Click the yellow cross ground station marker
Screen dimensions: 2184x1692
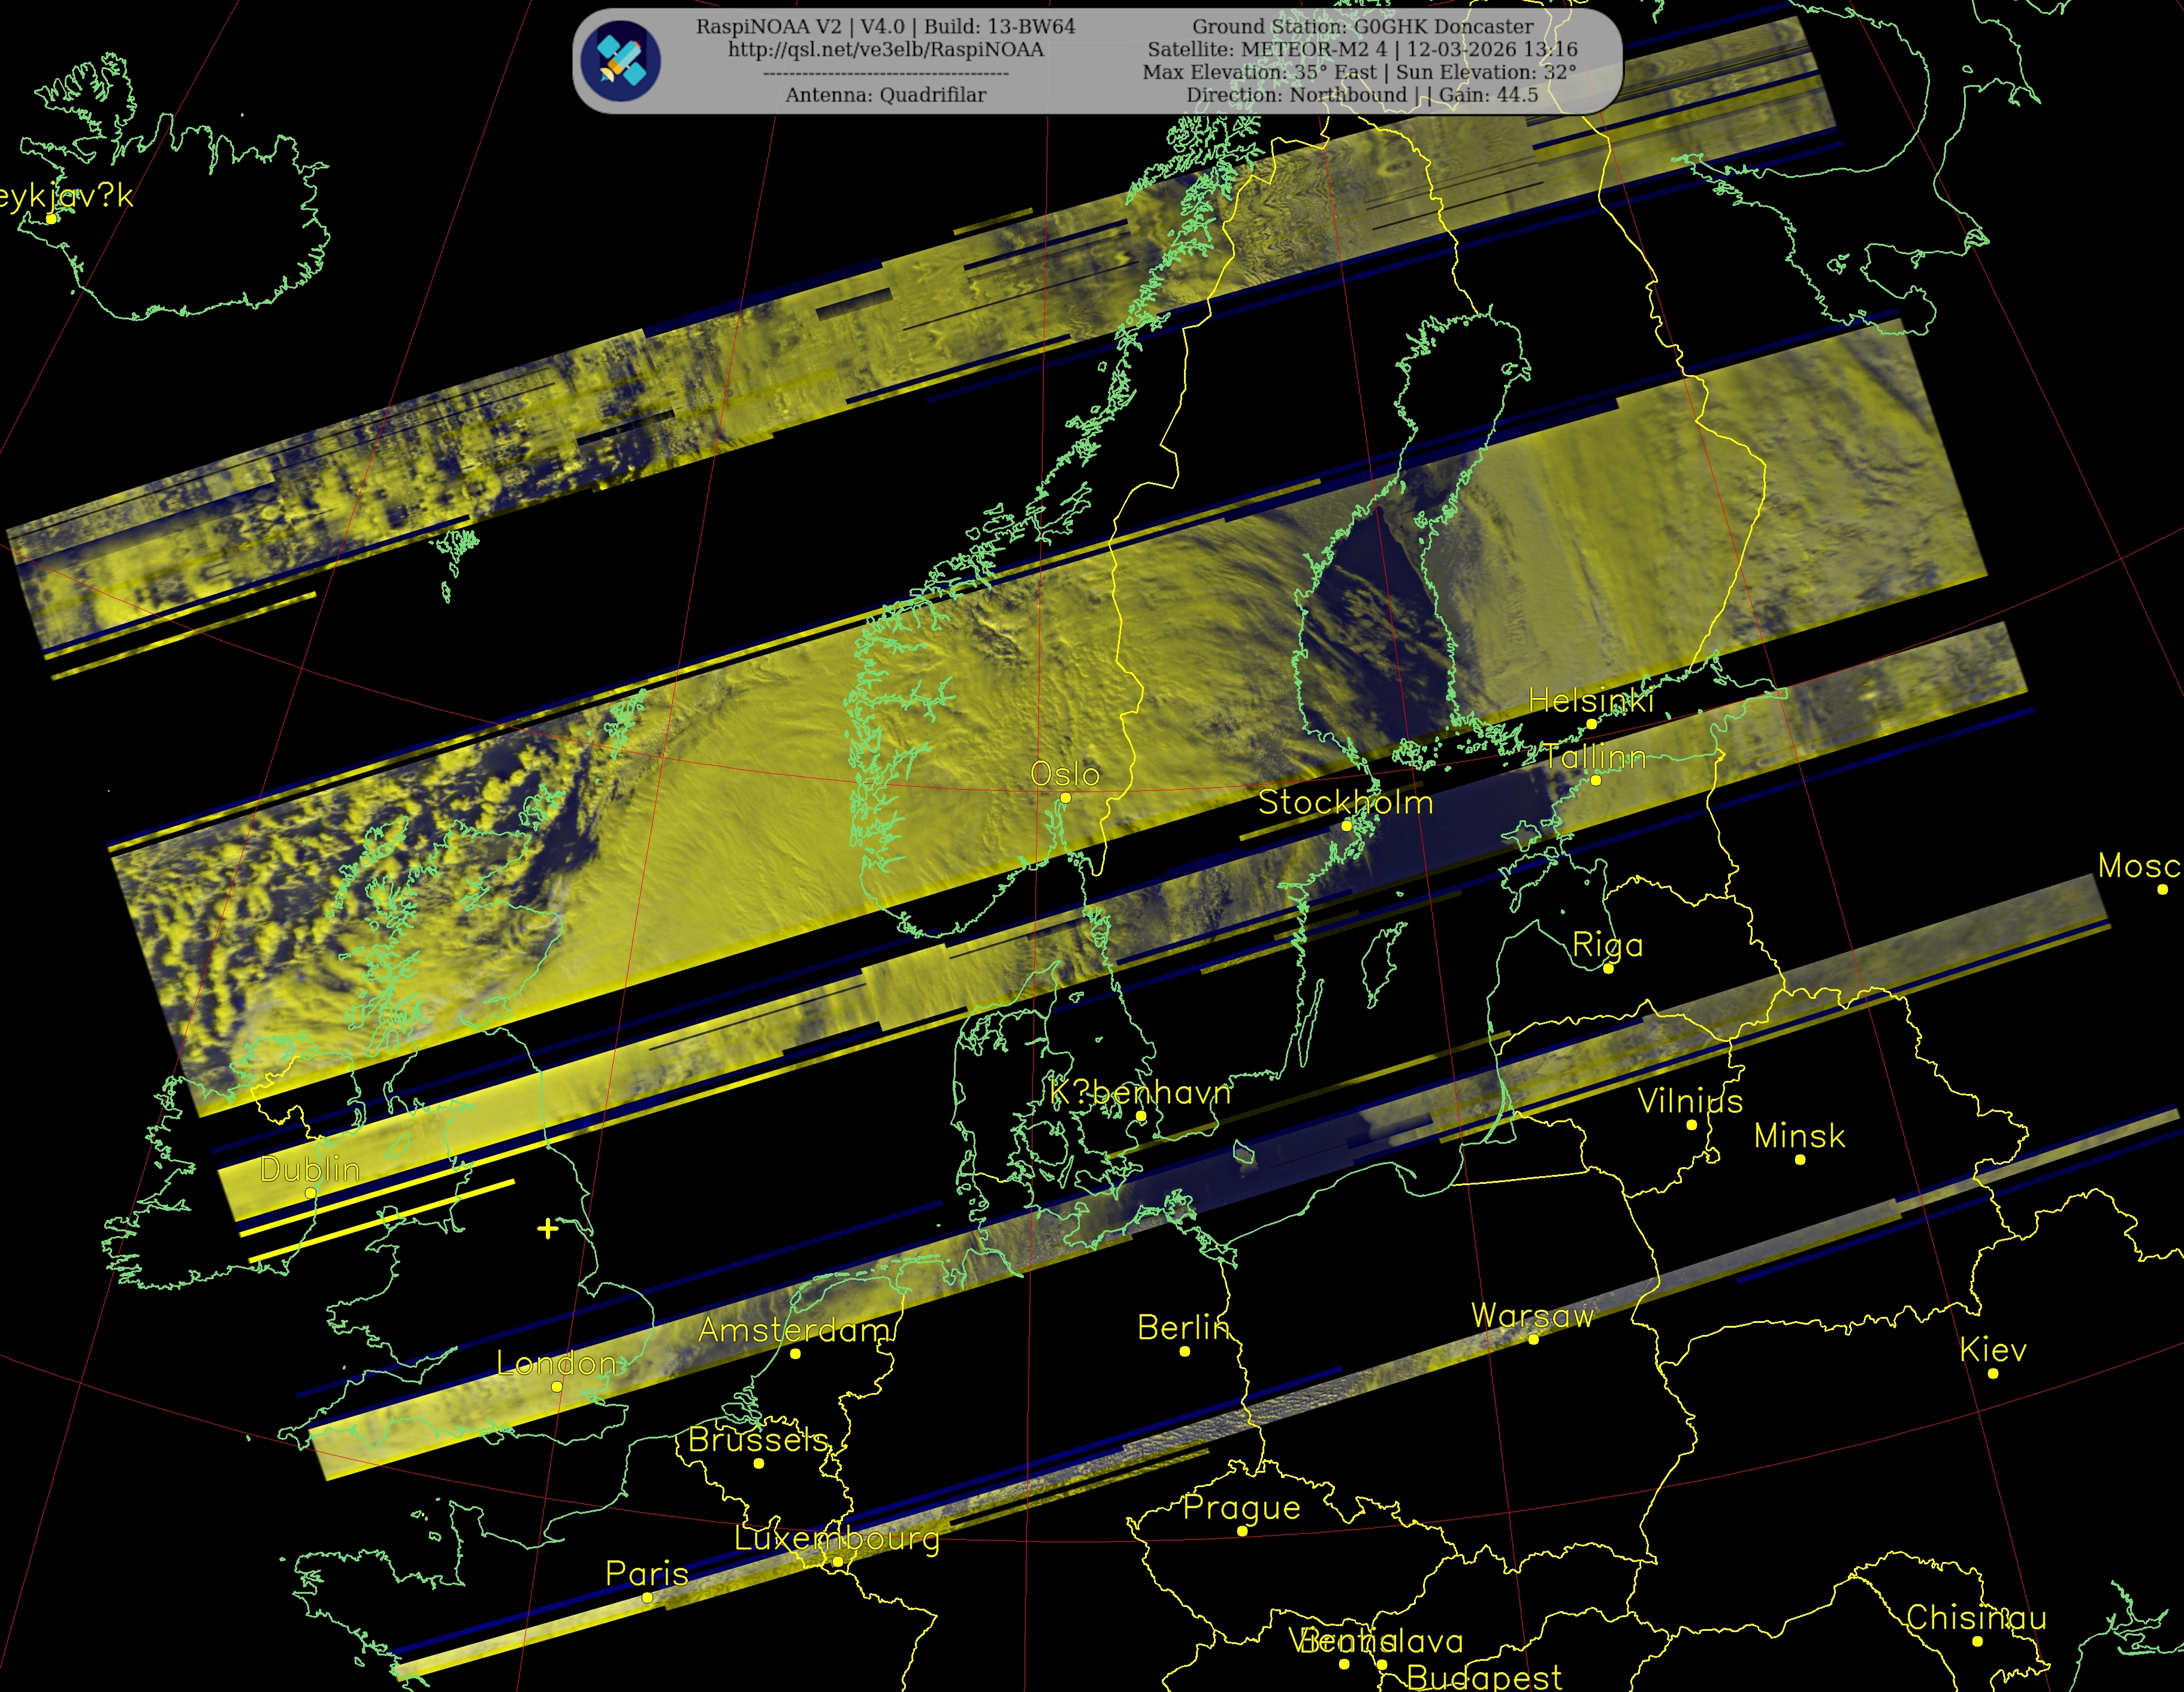pos(547,1228)
